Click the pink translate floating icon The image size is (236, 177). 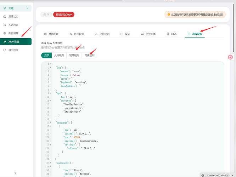point(230,57)
